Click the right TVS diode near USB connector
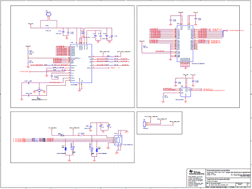The width and height of the screenshot is (252, 189). (x=97, y=150)
